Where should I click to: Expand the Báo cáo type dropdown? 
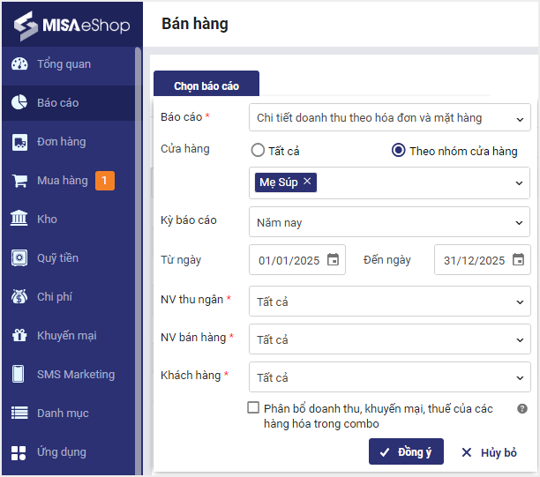click(389, 117)
